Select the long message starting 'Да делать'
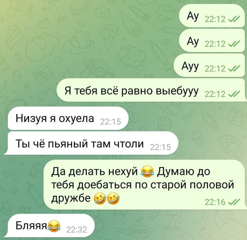Image resolution: width=247 pixels, height=240 pixels. tap(144, 184)
